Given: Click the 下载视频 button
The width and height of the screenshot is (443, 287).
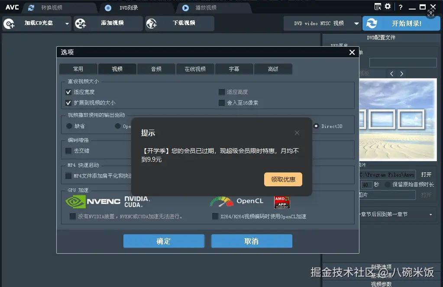Looking at the screenshot, I should point(180,24).
